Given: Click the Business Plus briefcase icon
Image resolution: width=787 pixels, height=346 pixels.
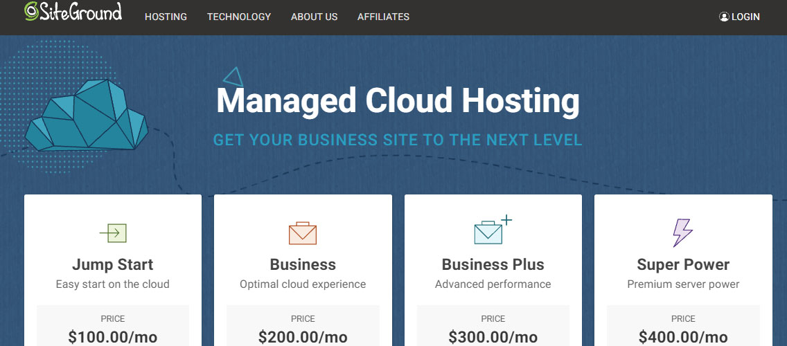Looking at the screenshot, I should (x=493, y=230).
